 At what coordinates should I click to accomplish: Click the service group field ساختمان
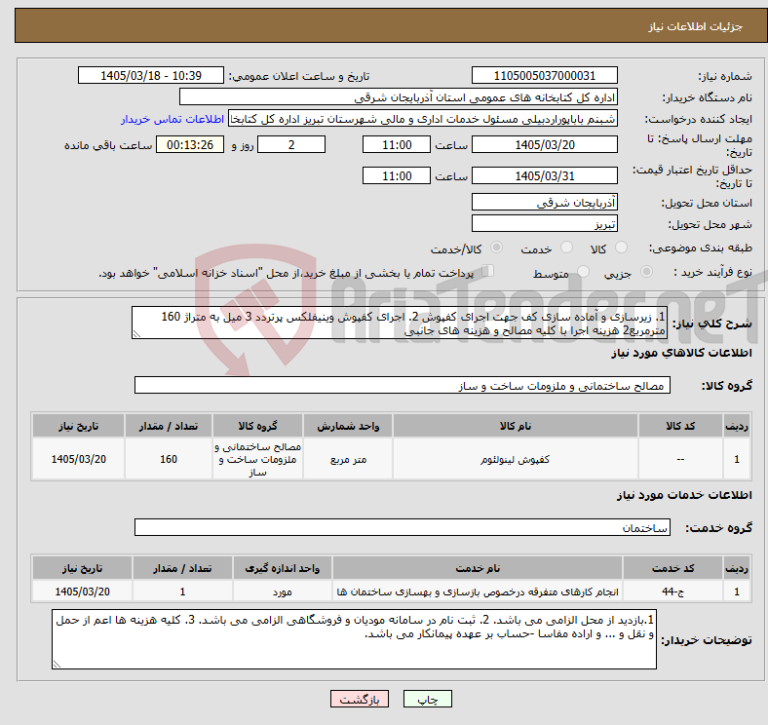click(403, 527)
